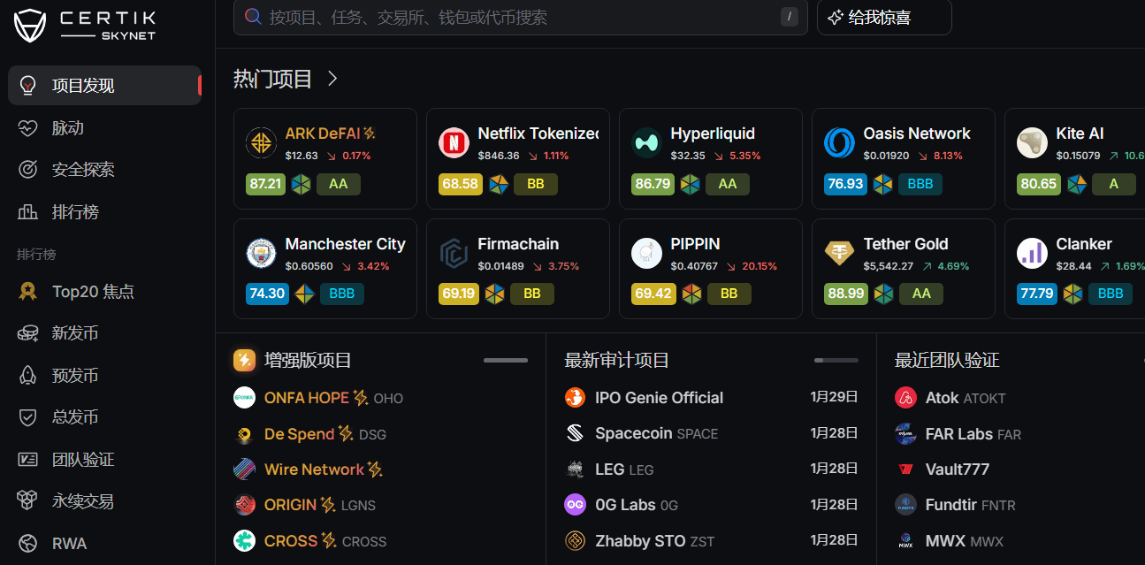Open the 热门项目 heading
Viewport: 1145px width, 565px height.
point(273,79)
